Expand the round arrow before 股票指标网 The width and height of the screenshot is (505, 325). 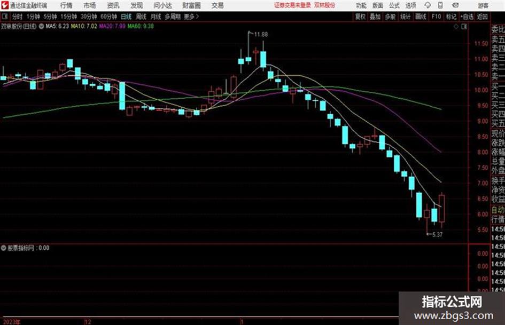coord(4,248)
